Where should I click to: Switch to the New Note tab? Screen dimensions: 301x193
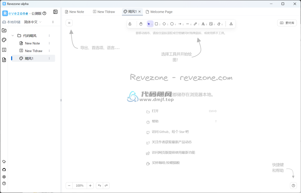pyautogui.click(x=74, y=12)
